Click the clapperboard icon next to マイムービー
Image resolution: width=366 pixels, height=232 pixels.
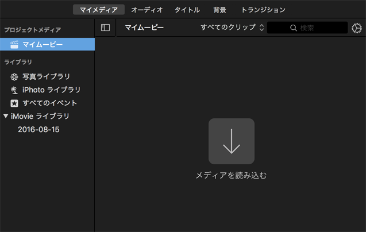click(x=14, y=44)
